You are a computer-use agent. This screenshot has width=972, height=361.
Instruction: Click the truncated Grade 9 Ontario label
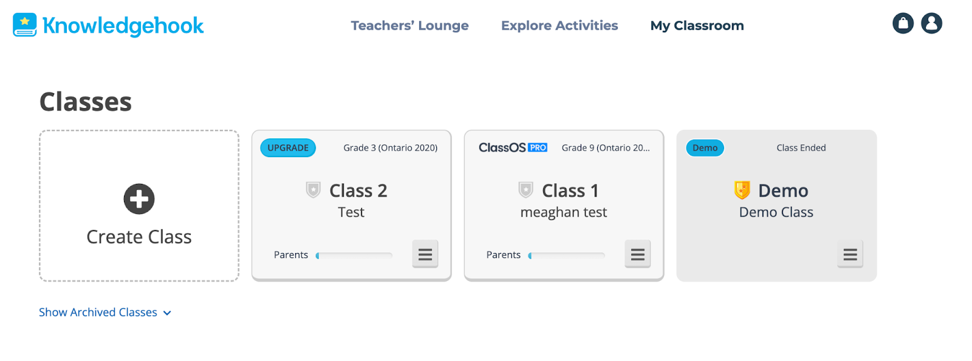(x=606, y=147)
